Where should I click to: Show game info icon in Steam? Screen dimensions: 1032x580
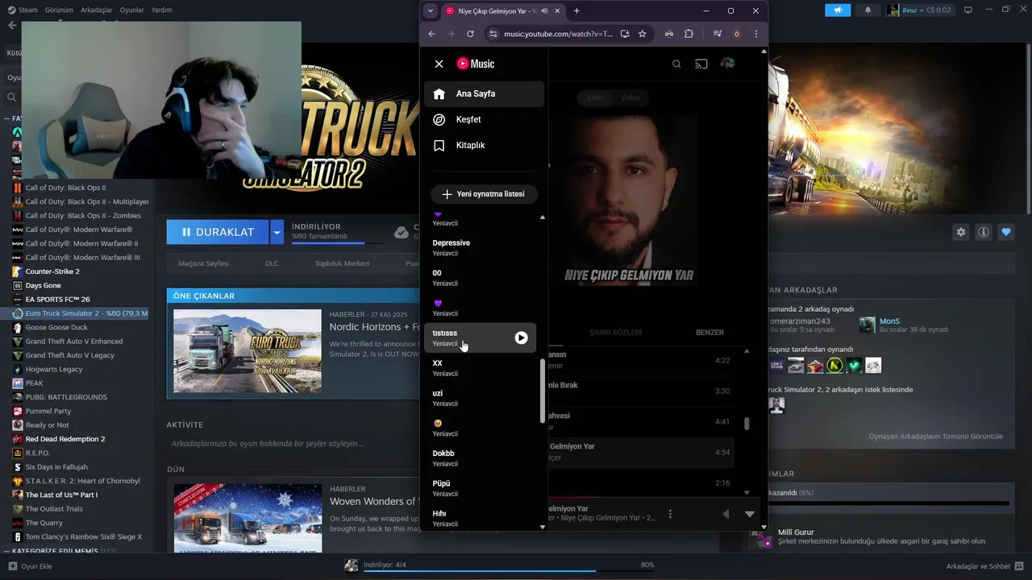(x=984, y=232)
